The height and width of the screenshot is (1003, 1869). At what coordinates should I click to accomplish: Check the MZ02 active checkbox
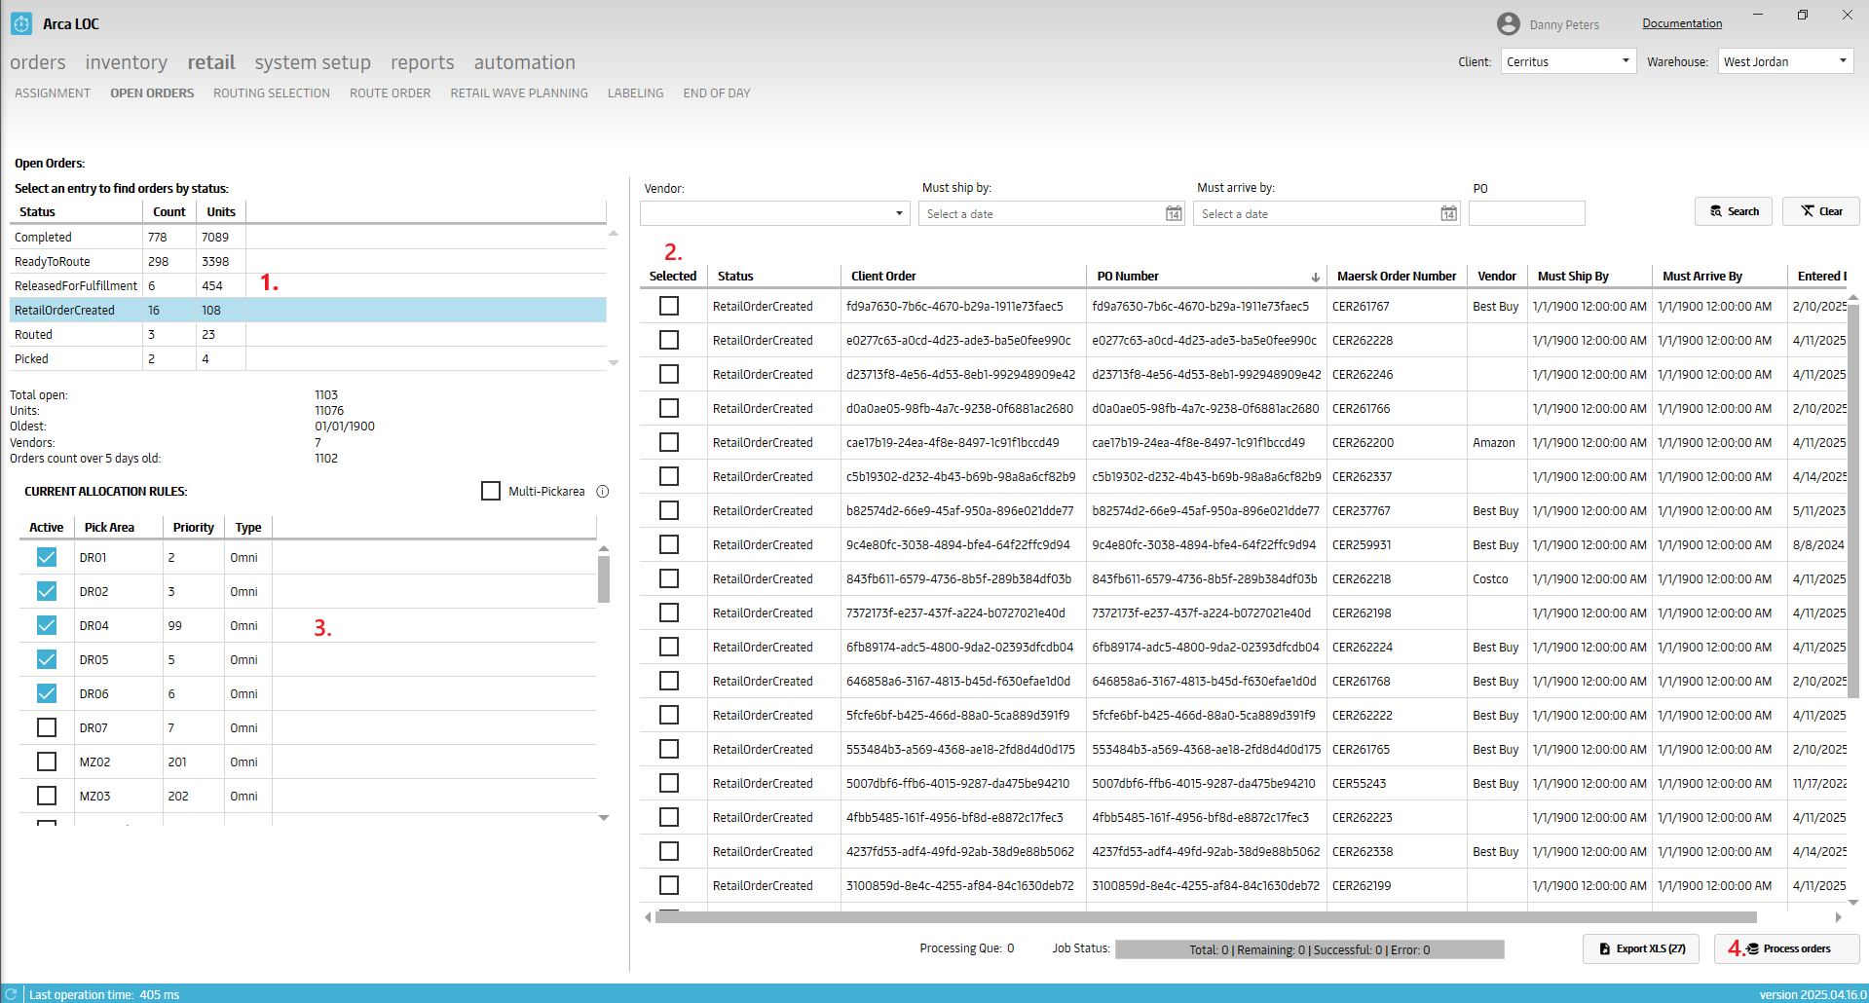coord(47,762)
